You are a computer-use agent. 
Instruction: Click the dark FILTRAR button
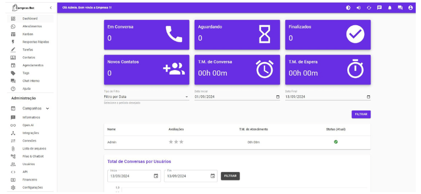(x=230, y=176)
